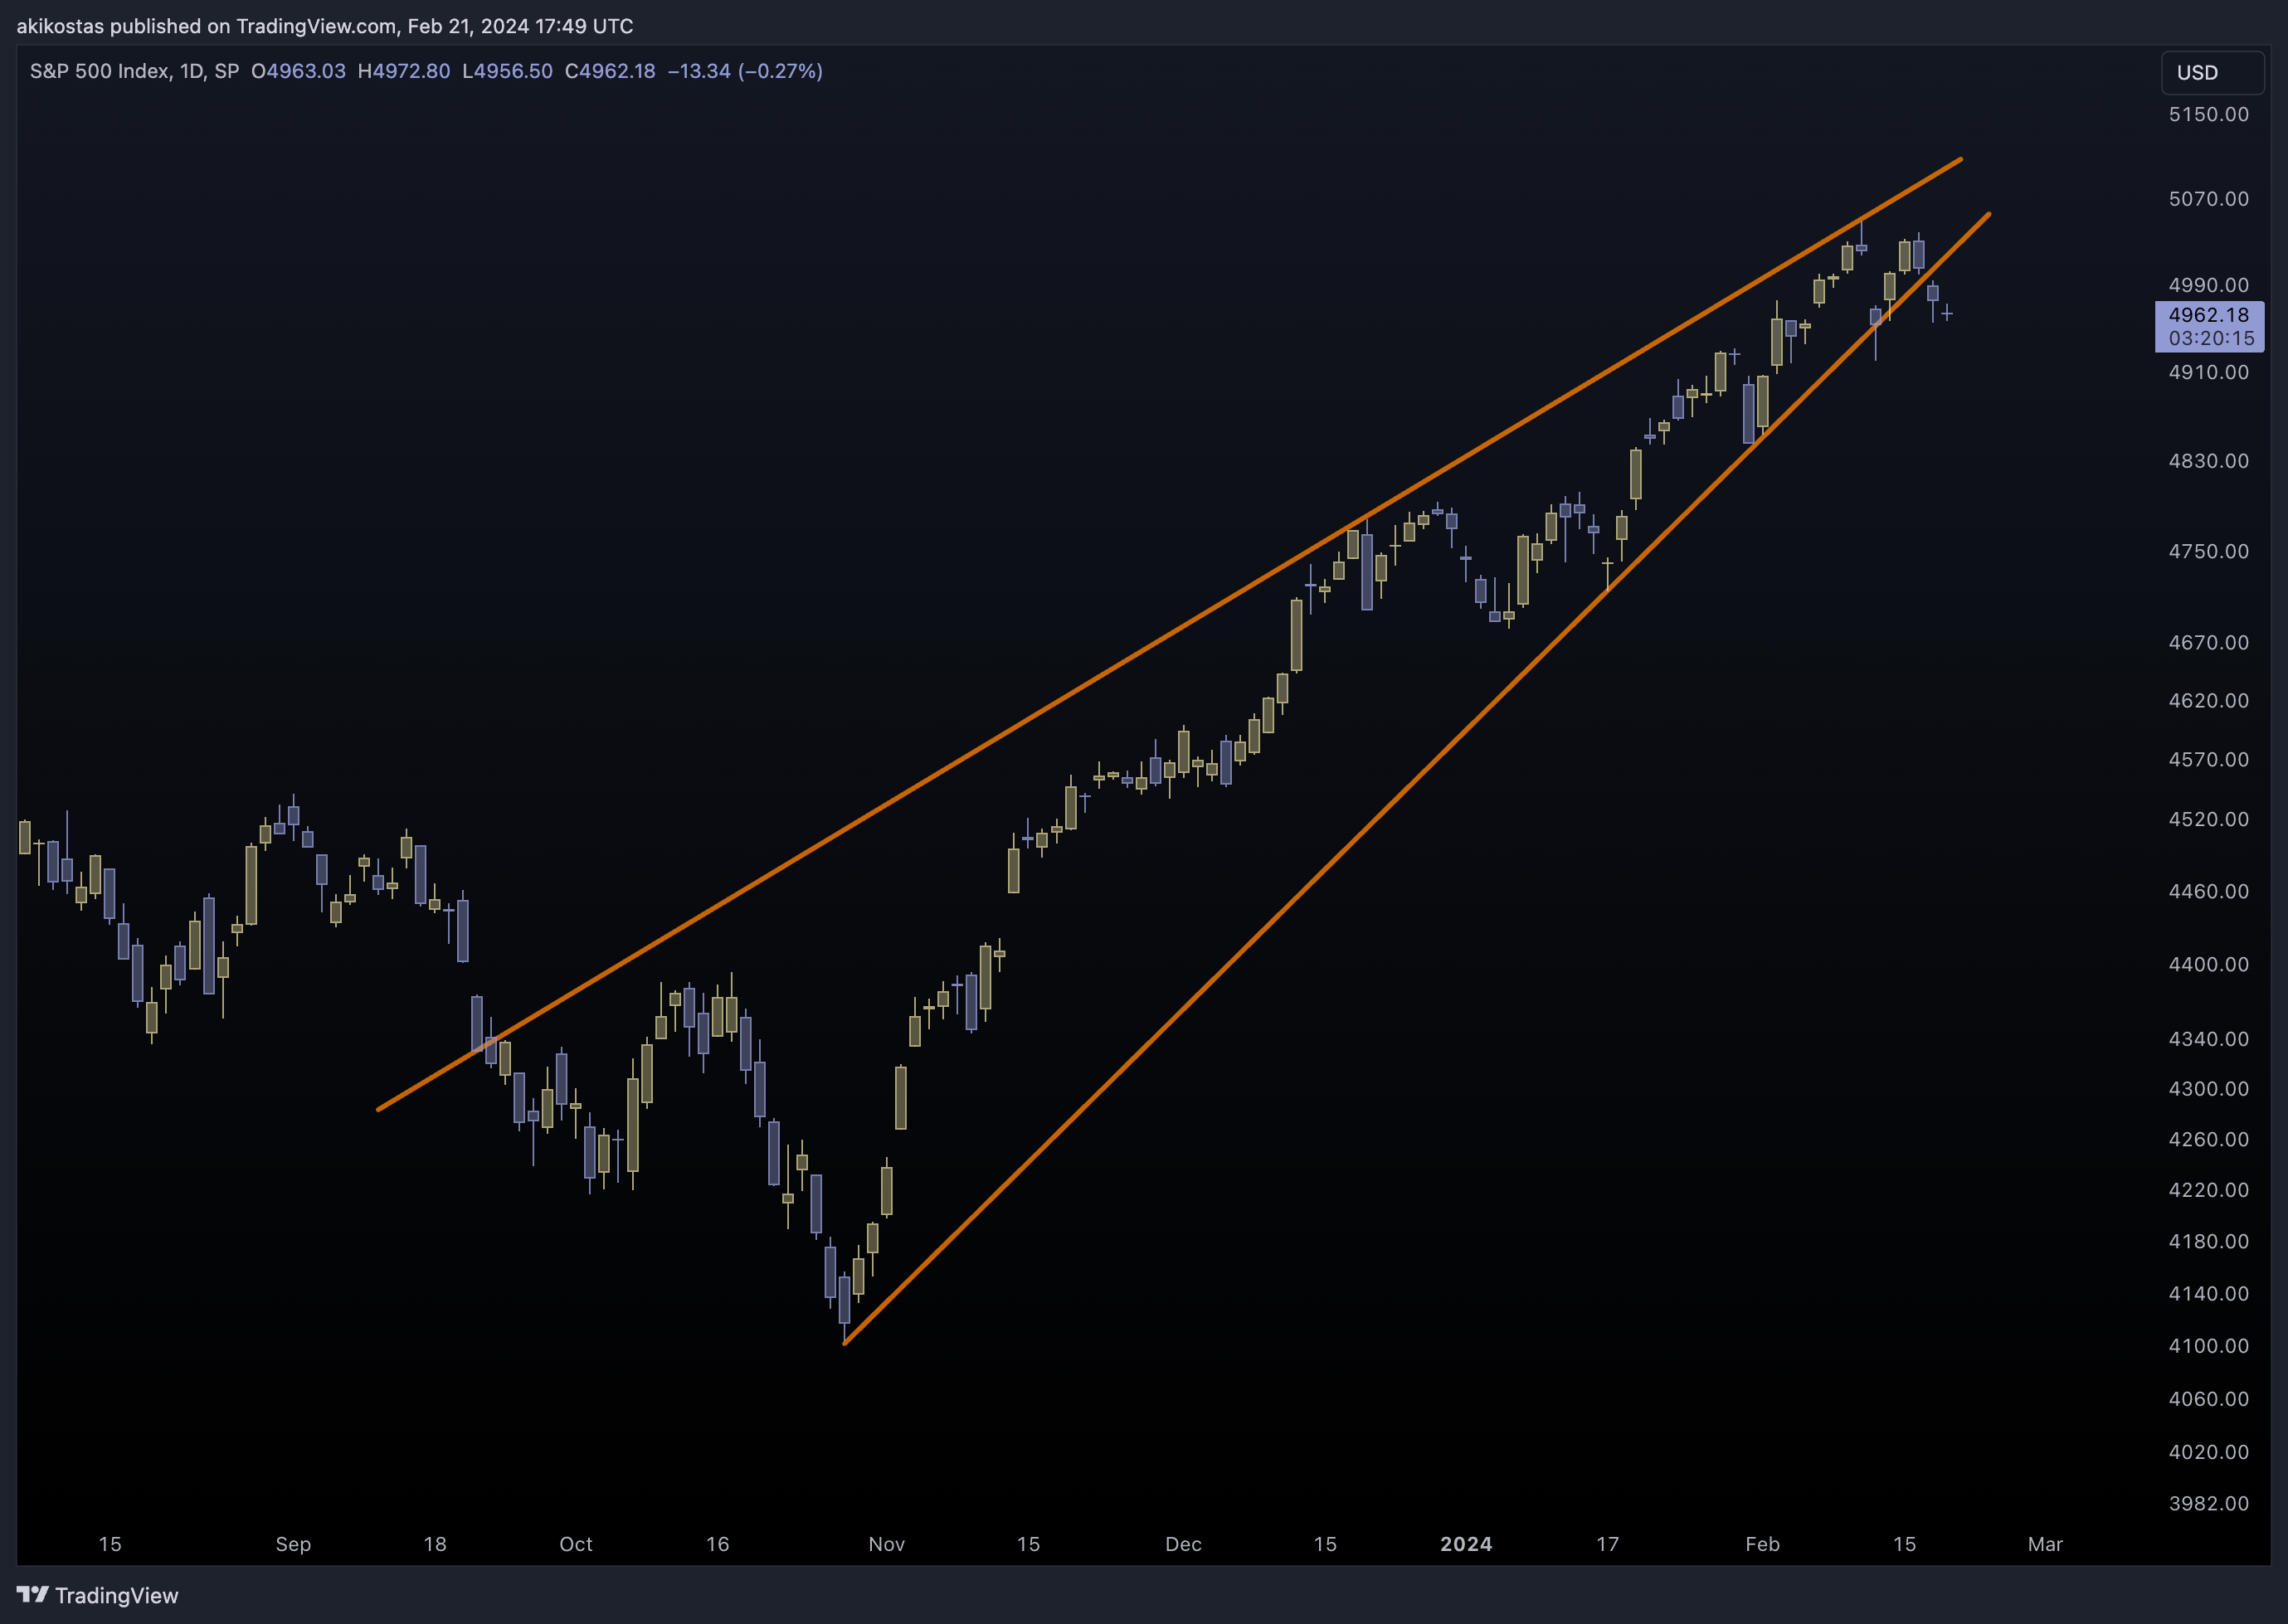Click the 3982.00 price axis label
This screenshot has height=1624, width=2288.
[x=2208, y=1504]
